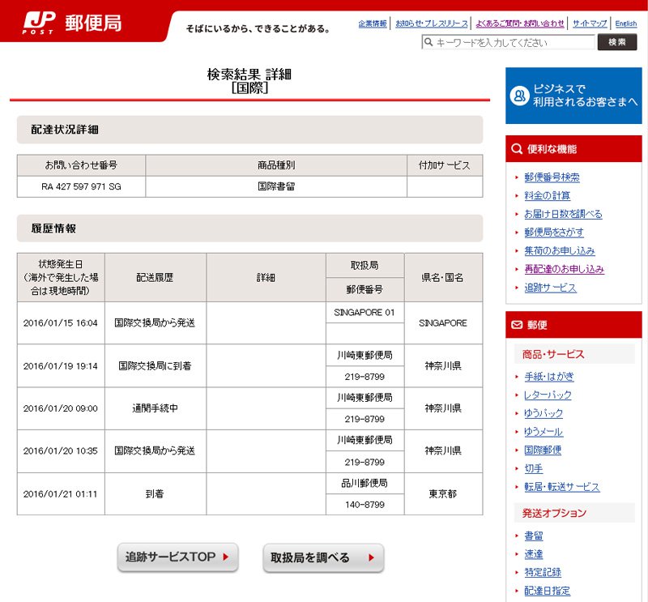Click the 履歴情報 section header
The width and height of the screenshot is (648, 602).
249,228
